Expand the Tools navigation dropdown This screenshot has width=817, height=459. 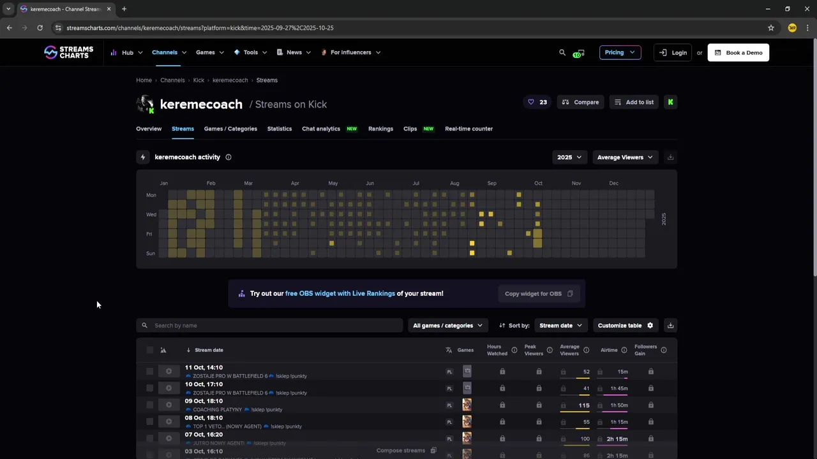coord(250,52)
